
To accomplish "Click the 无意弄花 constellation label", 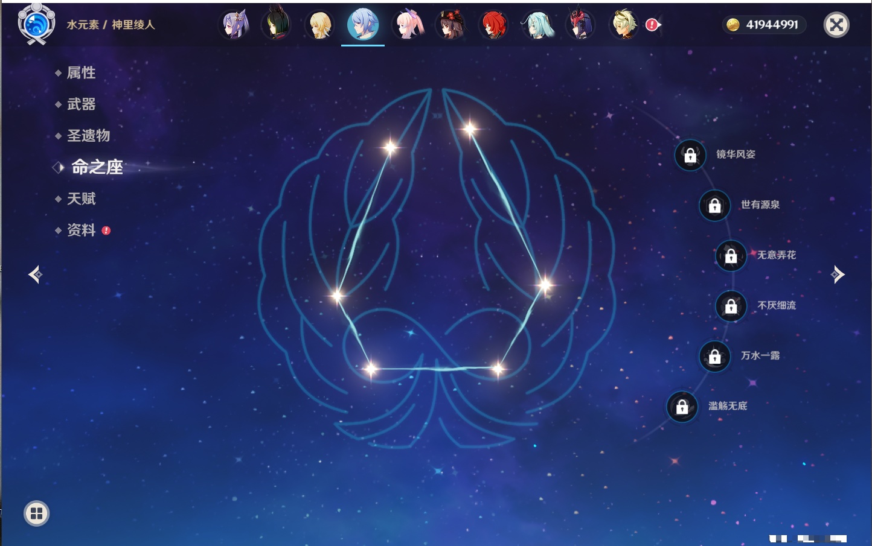I will click(777, 255).
